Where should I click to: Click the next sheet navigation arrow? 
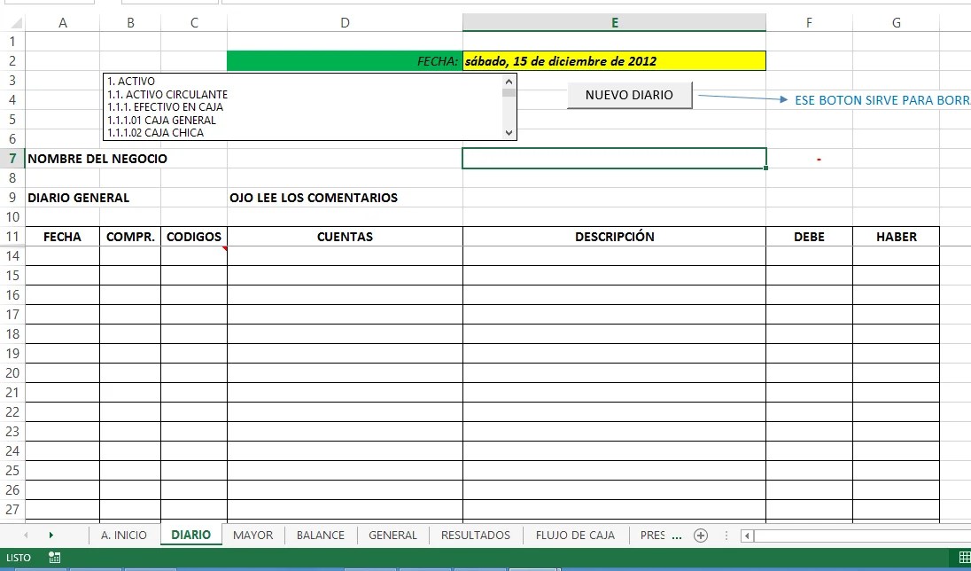click(x=50, y=535)
